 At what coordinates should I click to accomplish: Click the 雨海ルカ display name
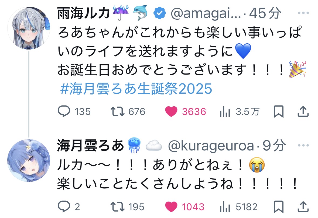[x=84, y=13]
